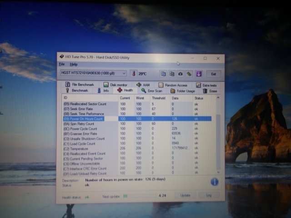Click the purple download arrow icon
The image size is (291, 218).
point(197,74)
